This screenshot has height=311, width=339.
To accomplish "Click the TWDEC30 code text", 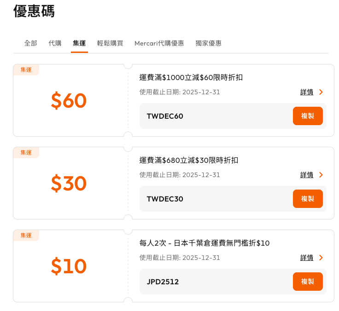I will tap(165, 199).
